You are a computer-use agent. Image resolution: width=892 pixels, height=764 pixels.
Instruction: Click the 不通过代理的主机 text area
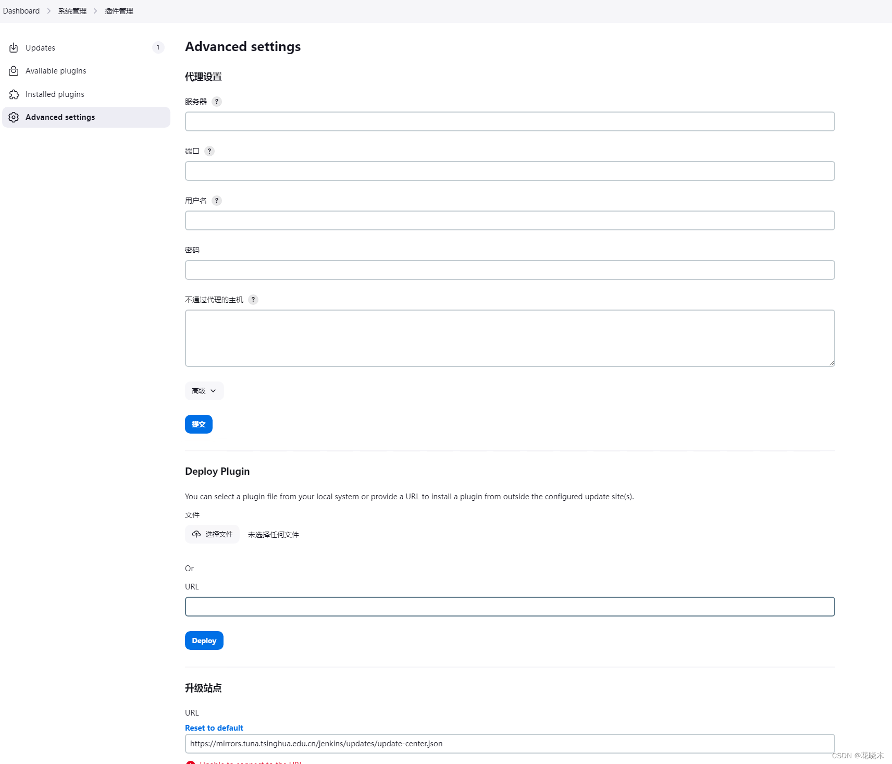coord(510,338)
